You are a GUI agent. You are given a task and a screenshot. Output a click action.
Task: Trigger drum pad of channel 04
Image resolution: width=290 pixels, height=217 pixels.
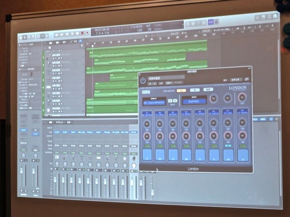(x=187, y=155)
